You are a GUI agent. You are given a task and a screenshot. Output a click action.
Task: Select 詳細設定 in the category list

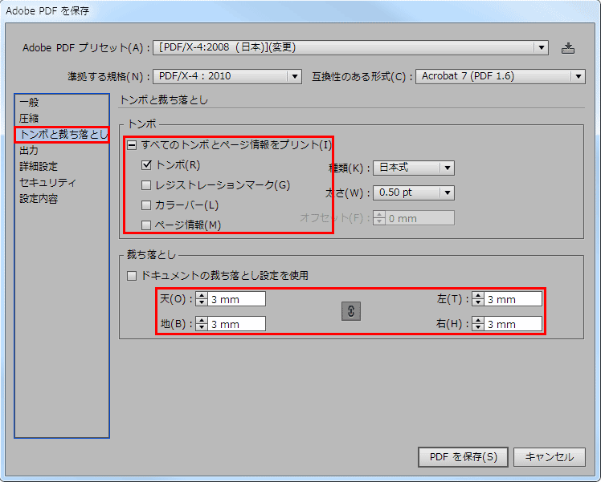61,167
